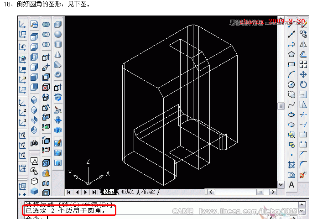Open the Named Views dialog icon
The width and height of the screenshot is (312, 219).
(x=34, y=25)
